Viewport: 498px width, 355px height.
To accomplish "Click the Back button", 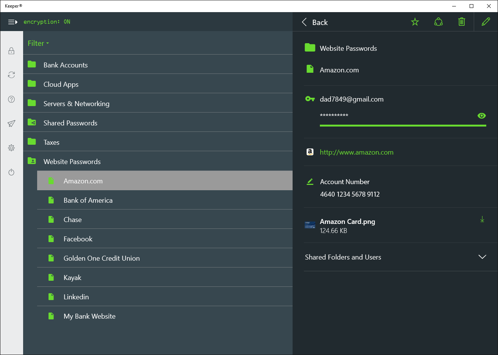I will (x=315, y=22).
